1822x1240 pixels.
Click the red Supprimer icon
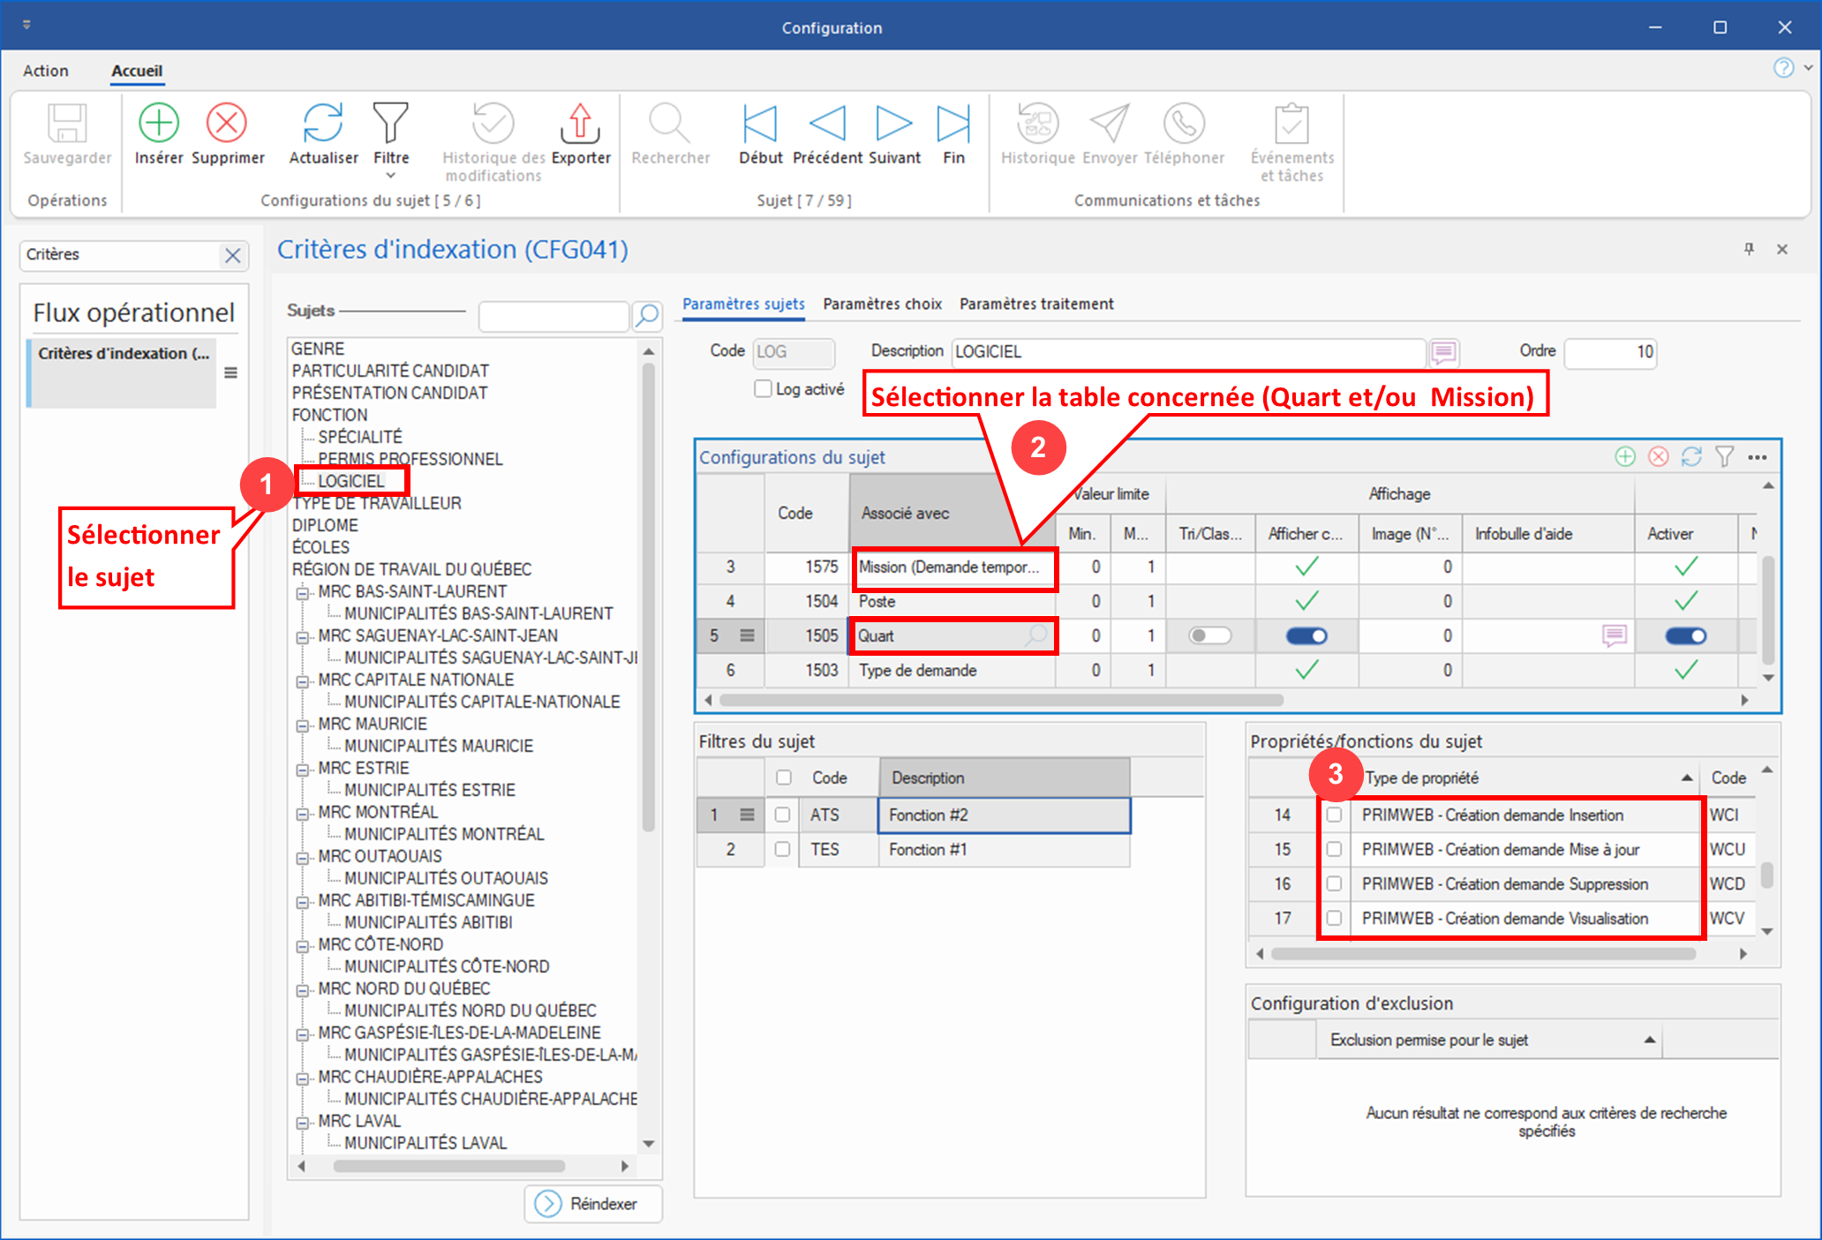(x=227, y=124)
